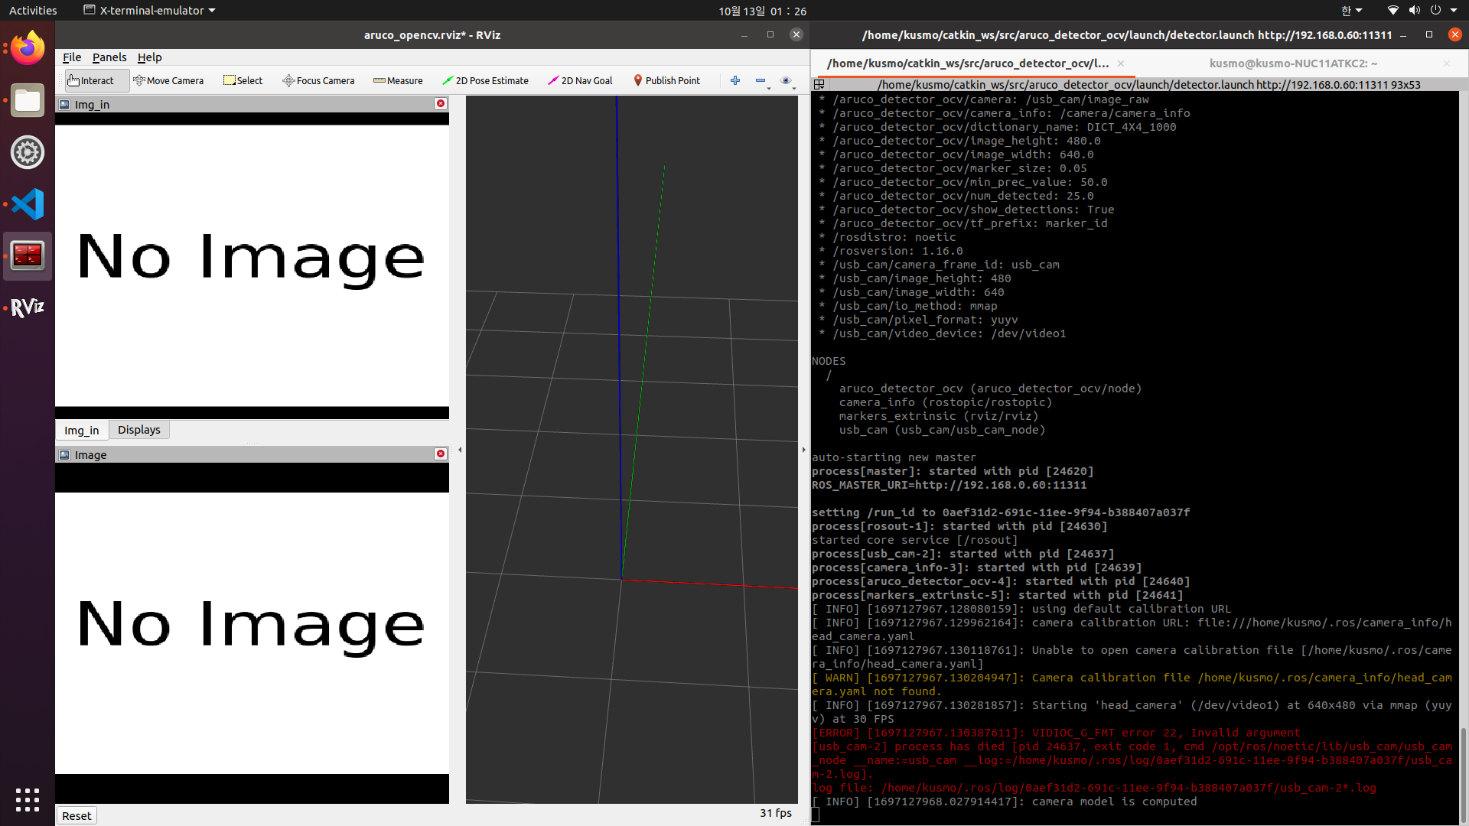
Task: Click the Publish Point tool
Action: point(666,80)
